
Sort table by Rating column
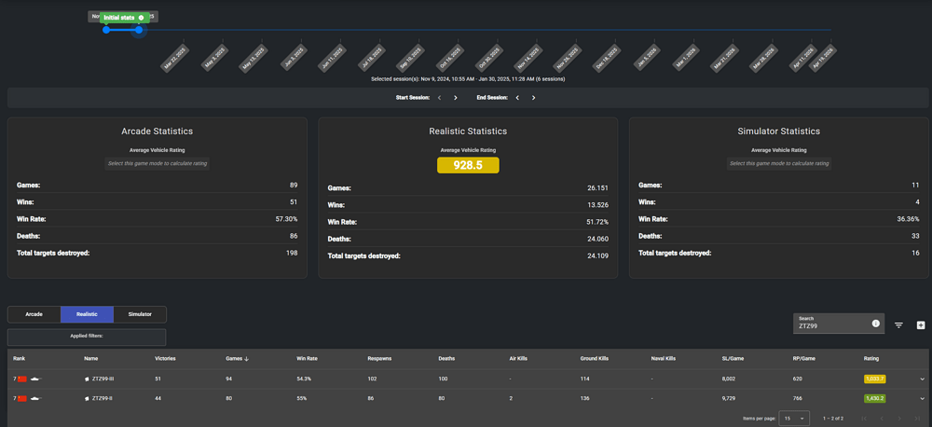click(870, 359)
